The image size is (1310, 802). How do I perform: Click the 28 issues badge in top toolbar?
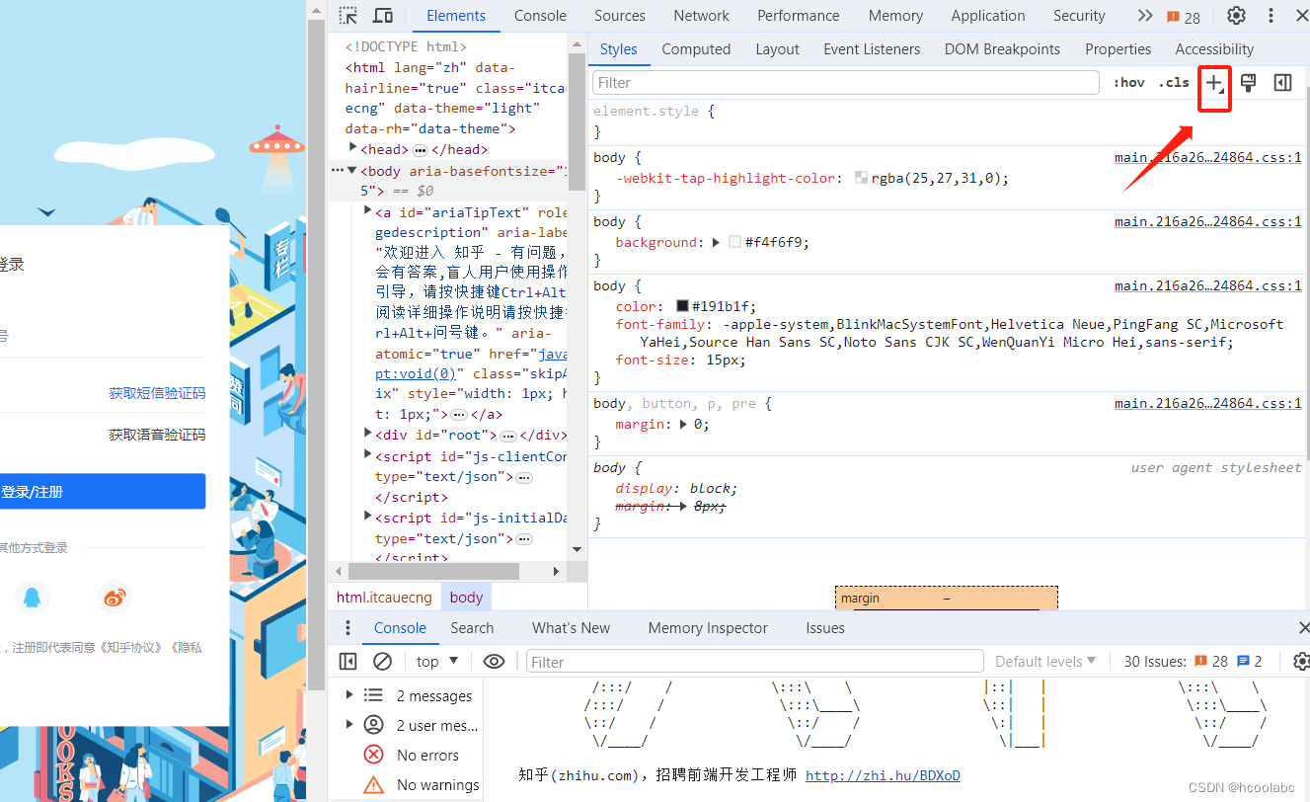(1184, 17)
